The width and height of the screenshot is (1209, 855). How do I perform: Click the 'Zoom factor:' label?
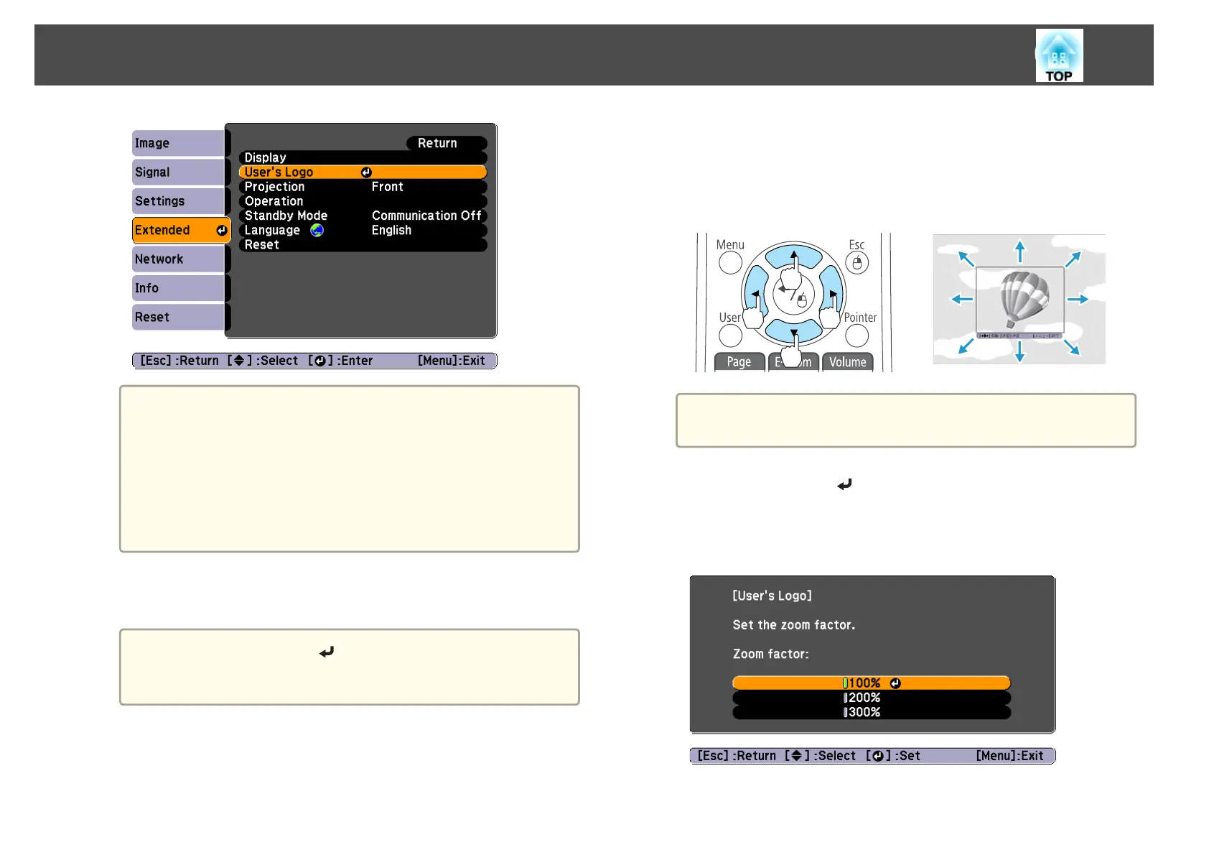[x=770, y=655]
